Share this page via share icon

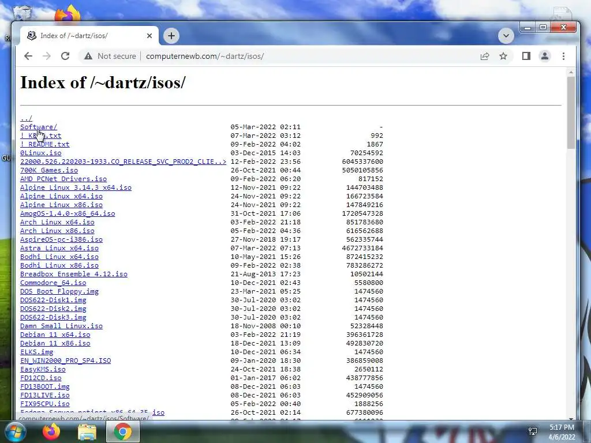pos(485,56)
